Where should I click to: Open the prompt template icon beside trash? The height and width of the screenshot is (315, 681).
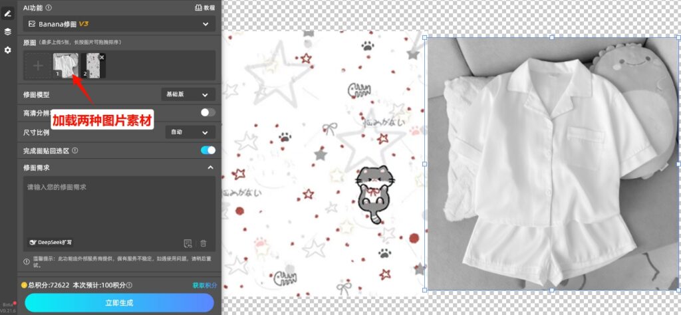pos(188,243)
